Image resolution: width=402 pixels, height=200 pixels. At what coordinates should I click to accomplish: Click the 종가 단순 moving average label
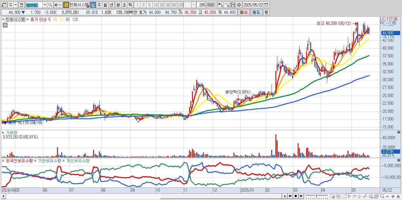[x=38, y=19]
